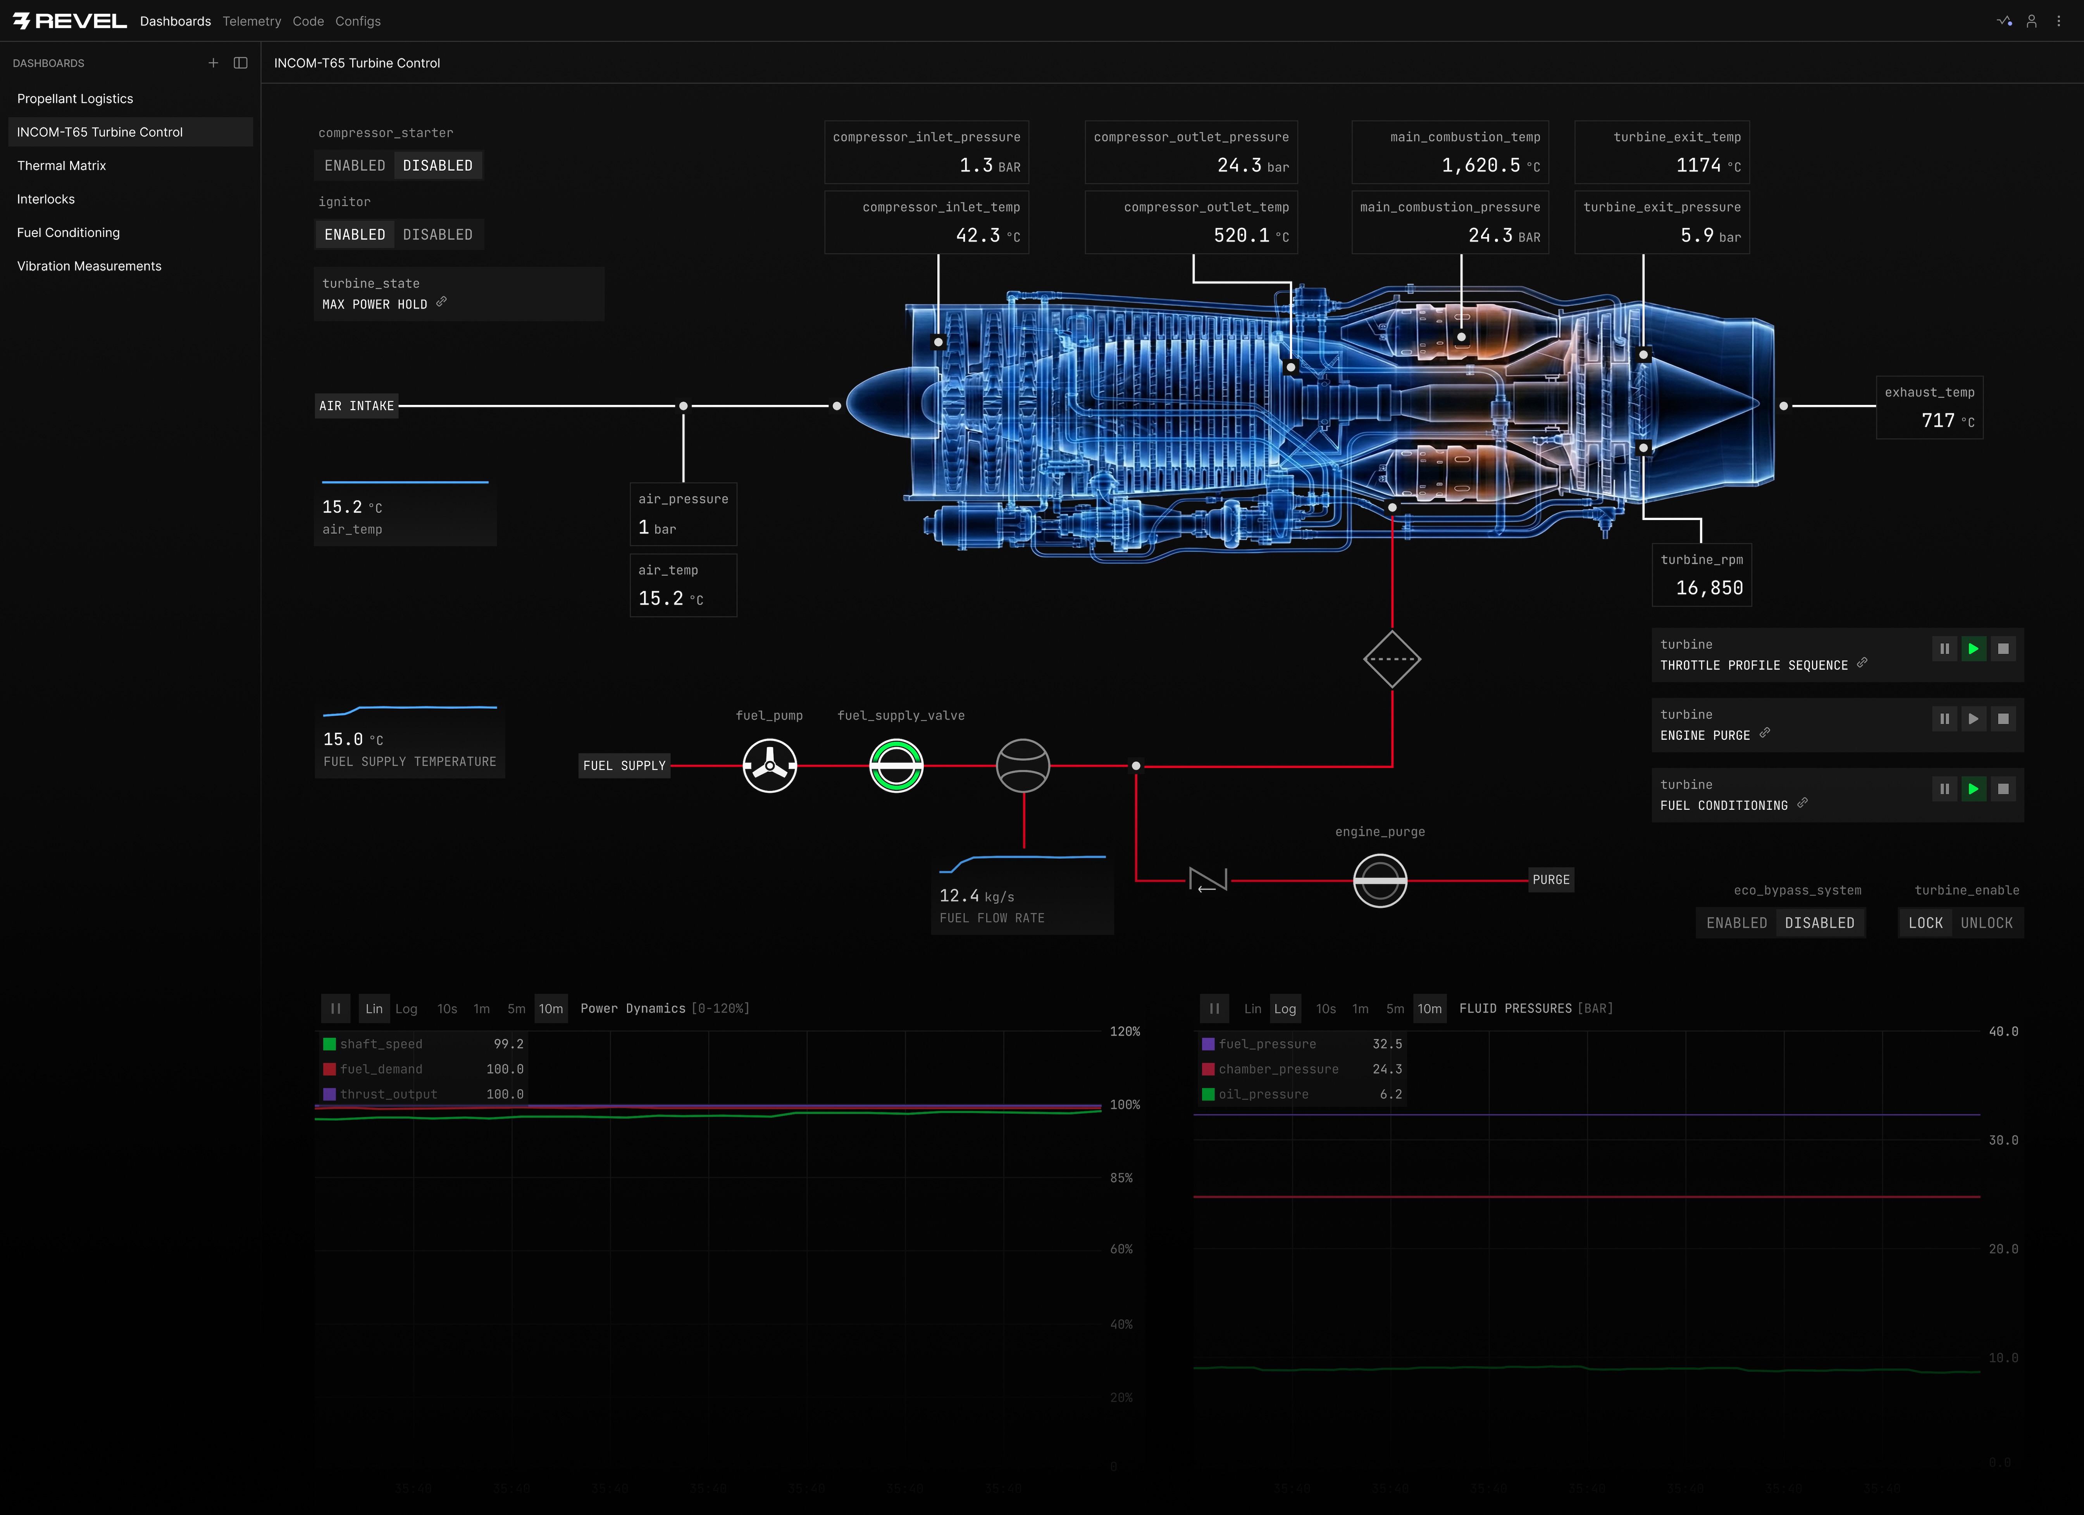Open Thermal Matrix dashboard
The height and width of the screenshot is (1515, 2084).
62,165
